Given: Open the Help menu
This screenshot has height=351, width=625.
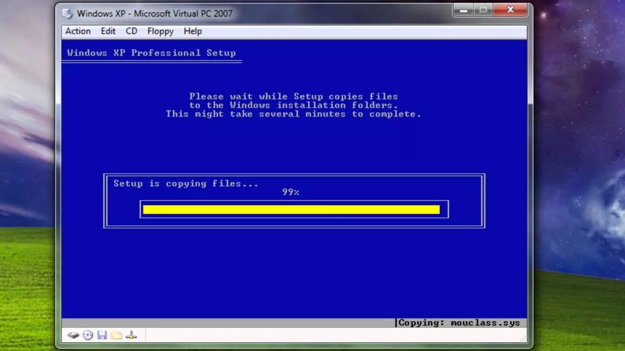Looking at the screenshot, I should click(x=192, y=31).
